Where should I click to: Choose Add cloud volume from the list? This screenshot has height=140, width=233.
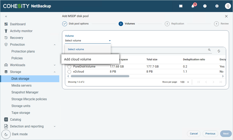78,59
